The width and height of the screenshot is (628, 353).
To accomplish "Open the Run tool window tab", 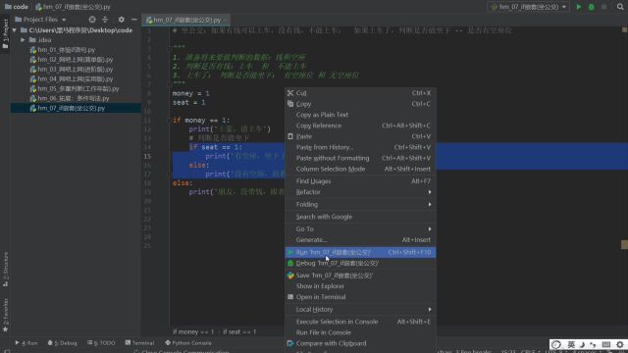I will click(26, 343).
